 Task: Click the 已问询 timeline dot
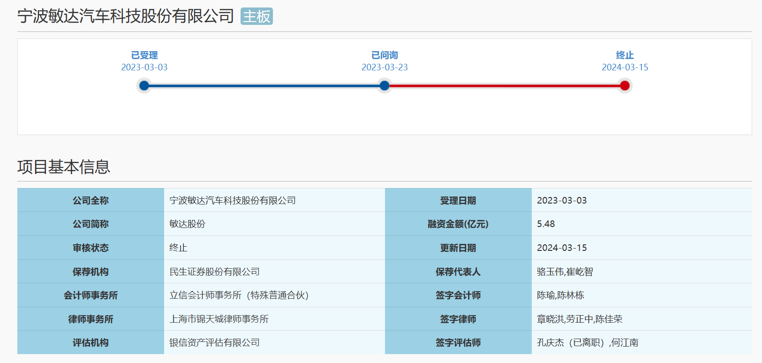(x=385, y=85)
